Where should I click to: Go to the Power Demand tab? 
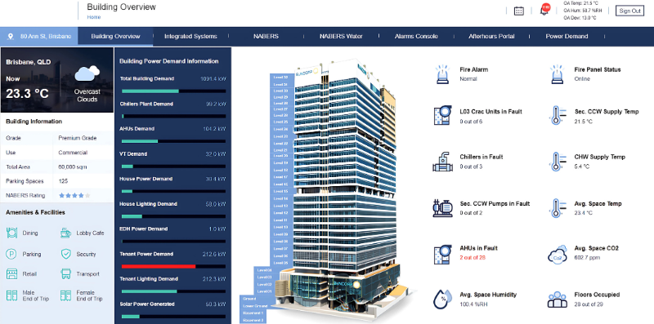567,36
